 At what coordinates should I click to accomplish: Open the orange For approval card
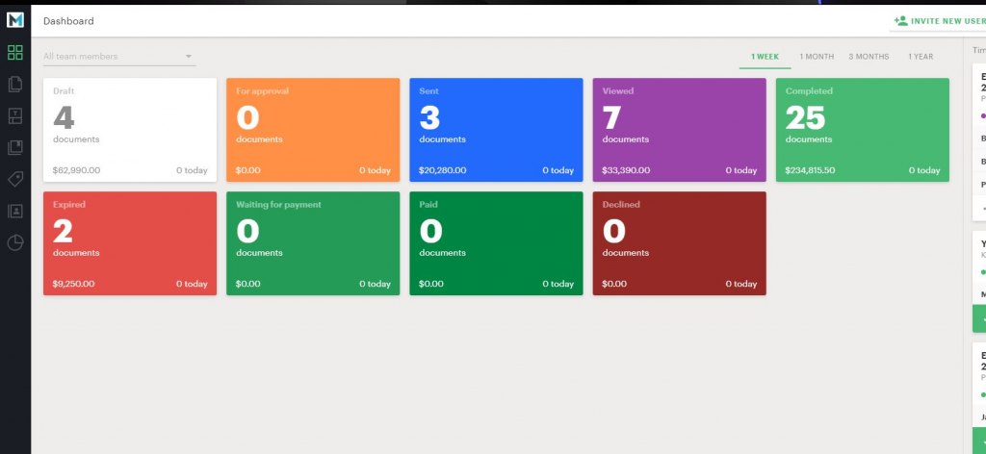click(x=313, y=130)
